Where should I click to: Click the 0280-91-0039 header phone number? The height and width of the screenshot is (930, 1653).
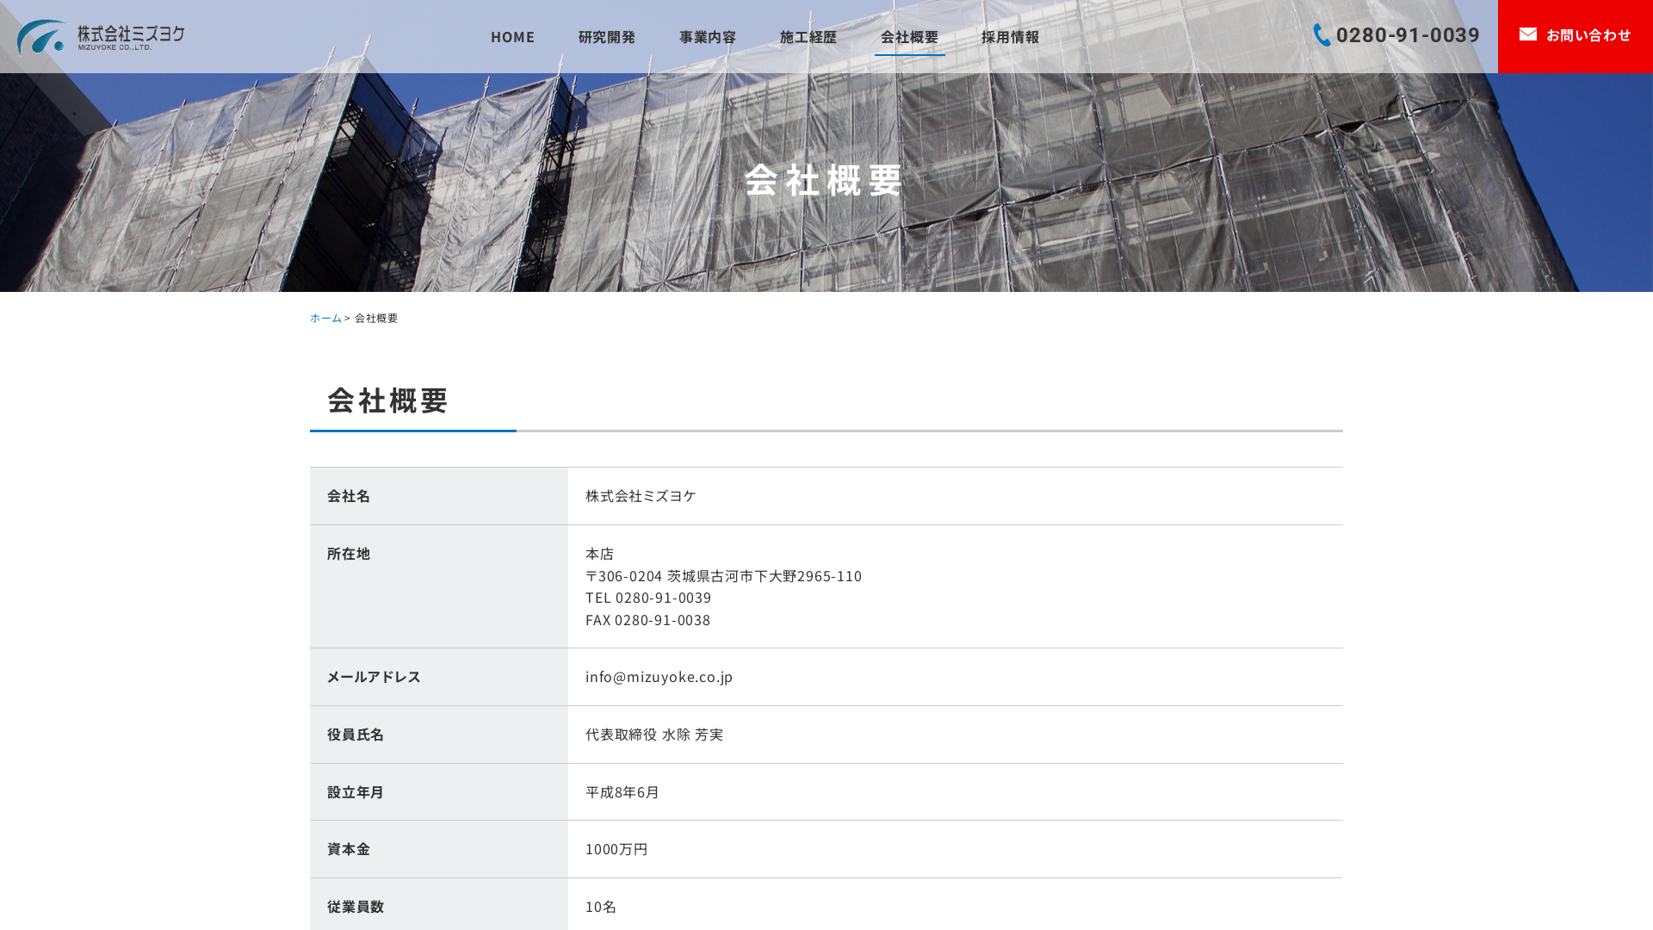tap(1408, 34)
